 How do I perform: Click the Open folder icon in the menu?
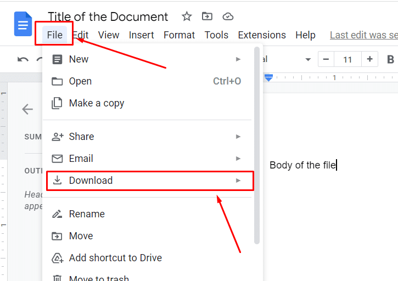pyautogui.click(x=57, y=81)
